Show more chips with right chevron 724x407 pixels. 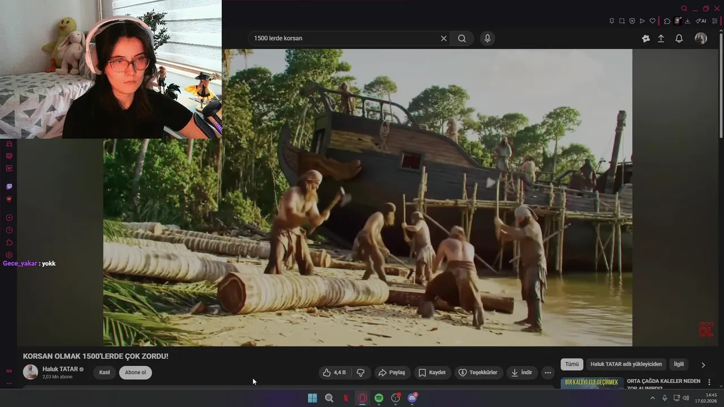[x=703, y=365]
